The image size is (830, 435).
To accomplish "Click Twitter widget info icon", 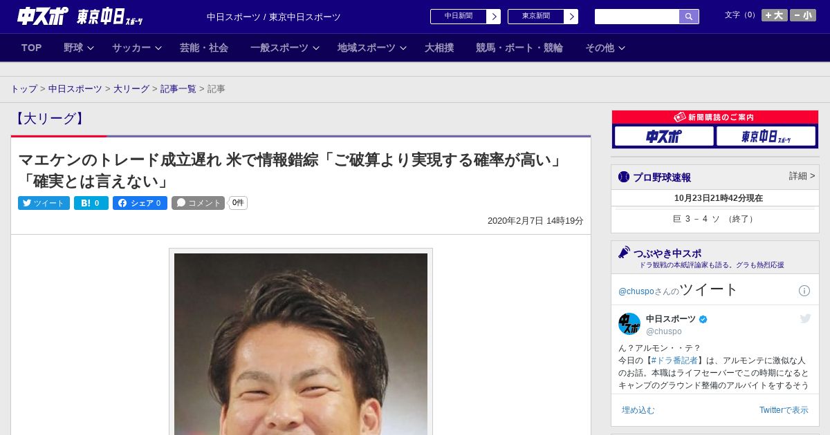I will pos(804,291).
